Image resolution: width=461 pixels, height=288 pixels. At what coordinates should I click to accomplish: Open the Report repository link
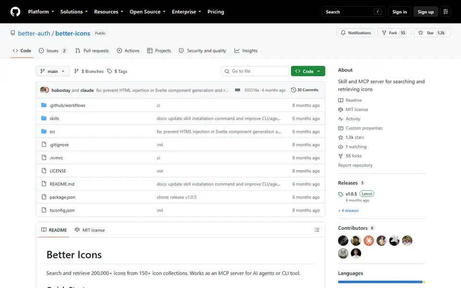[x=355, y=165]
